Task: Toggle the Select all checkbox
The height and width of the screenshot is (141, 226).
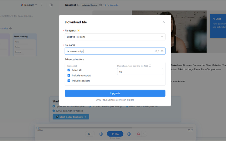Action: click(x=69, y=70)
